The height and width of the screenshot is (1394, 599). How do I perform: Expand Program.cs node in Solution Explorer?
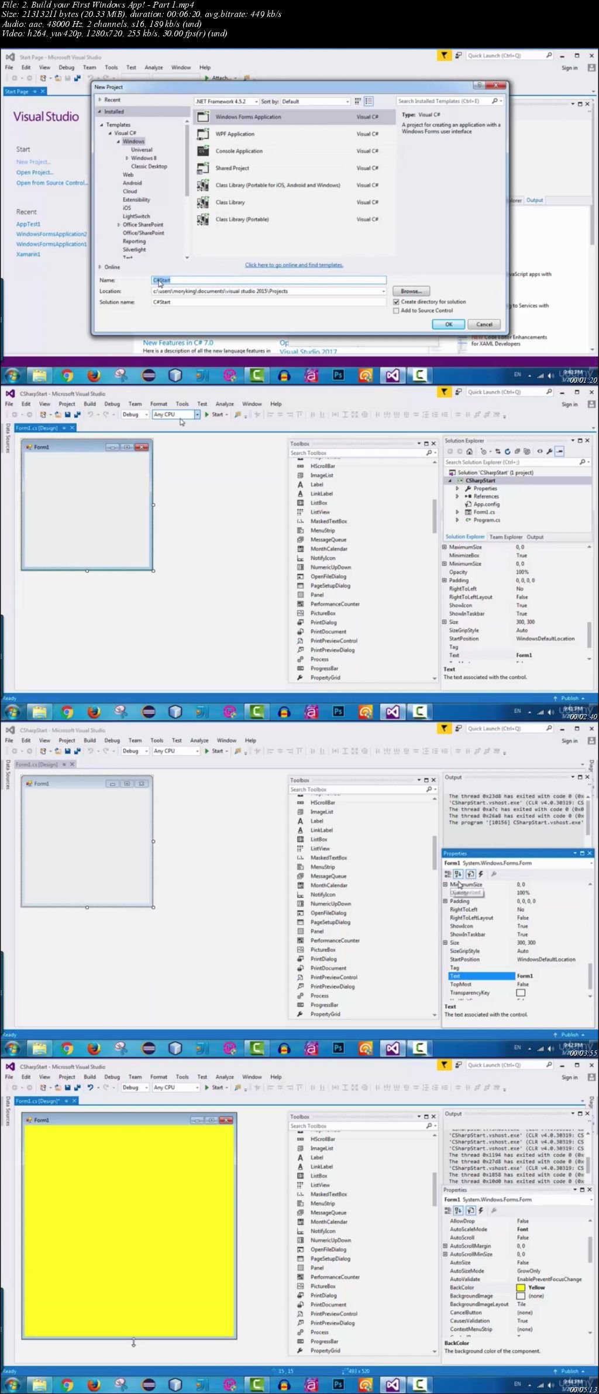point(457,520)
